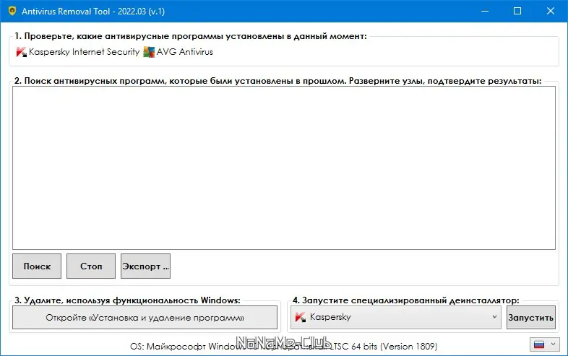Close the Antivirus Removal Tool window

[x=550, y=11]
